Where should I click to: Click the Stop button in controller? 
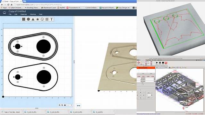163,63
